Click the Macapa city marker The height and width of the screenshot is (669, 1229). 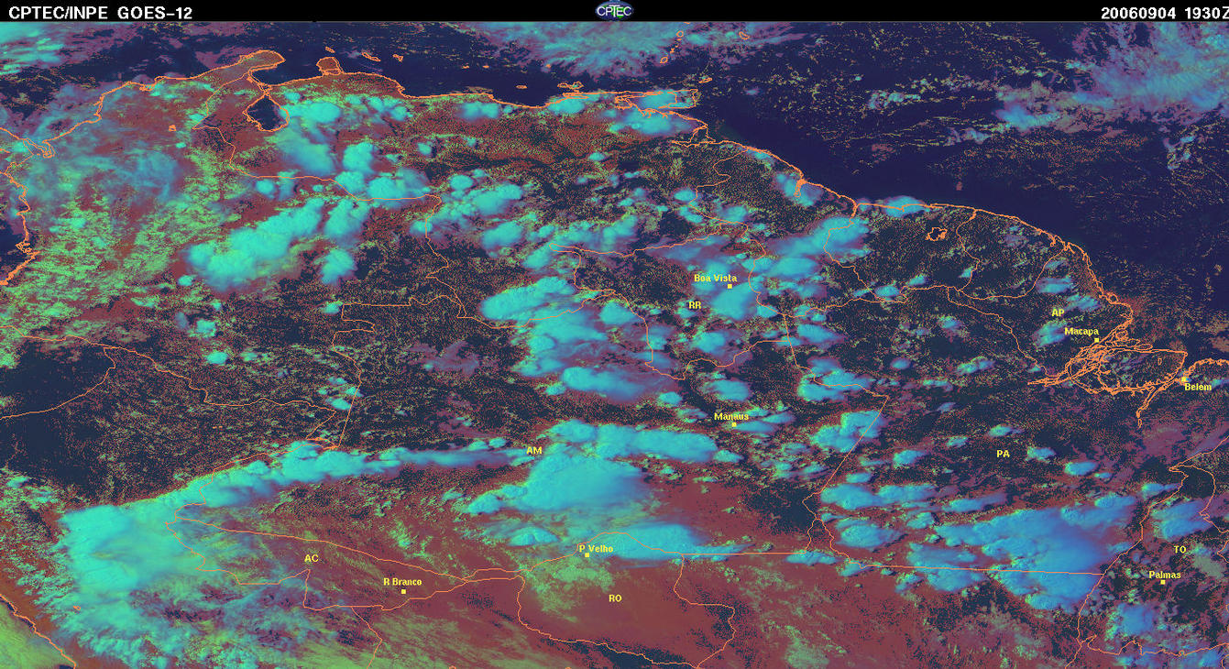1096,340
